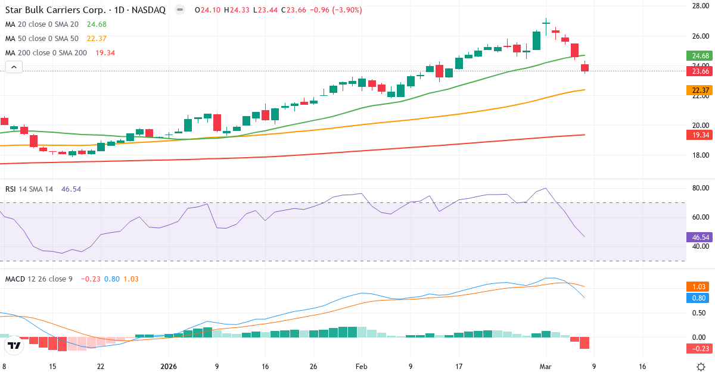The image size is (715, 375).
Task: Open chart settings via the gear icon
Action: 701,368
